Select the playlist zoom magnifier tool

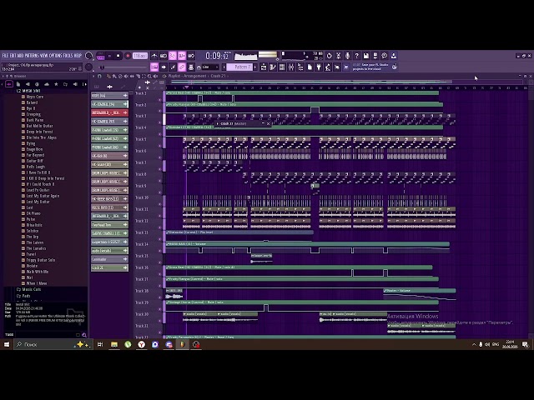pyautogui.click(x=149, y=76)
